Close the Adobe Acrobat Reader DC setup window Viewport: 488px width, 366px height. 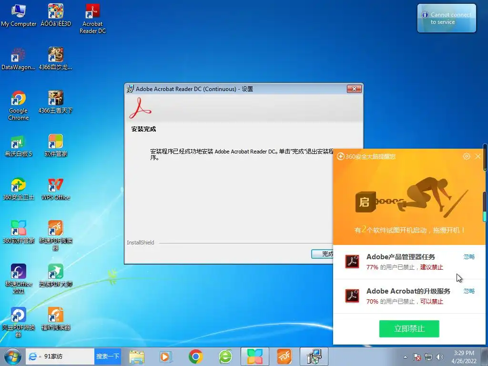click(x=354, y=89)
